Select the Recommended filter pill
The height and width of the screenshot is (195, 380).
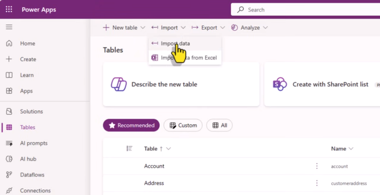[x=131, y=125]
